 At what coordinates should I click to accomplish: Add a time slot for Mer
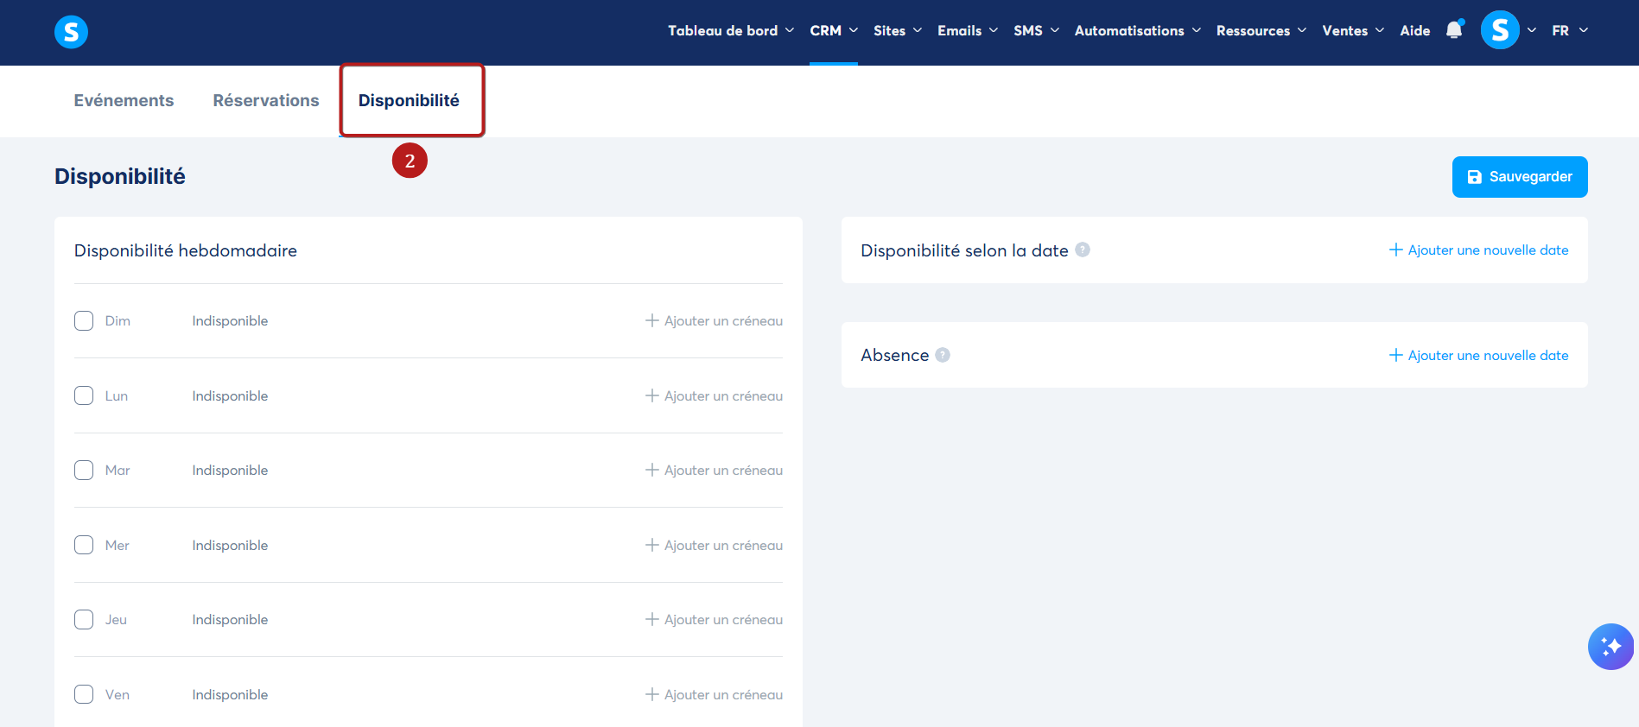pos(714,545)
